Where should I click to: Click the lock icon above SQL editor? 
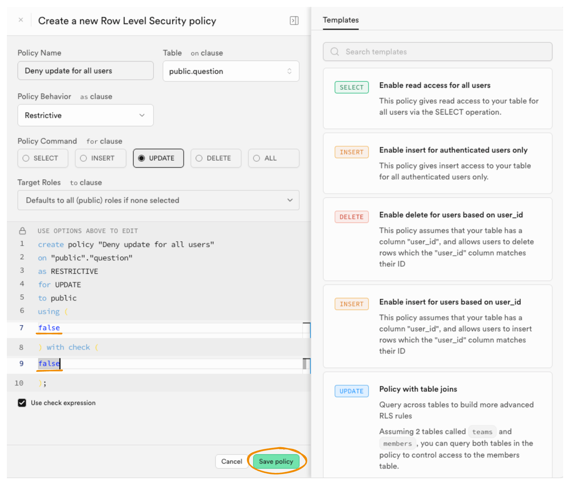tap(22, 231)
